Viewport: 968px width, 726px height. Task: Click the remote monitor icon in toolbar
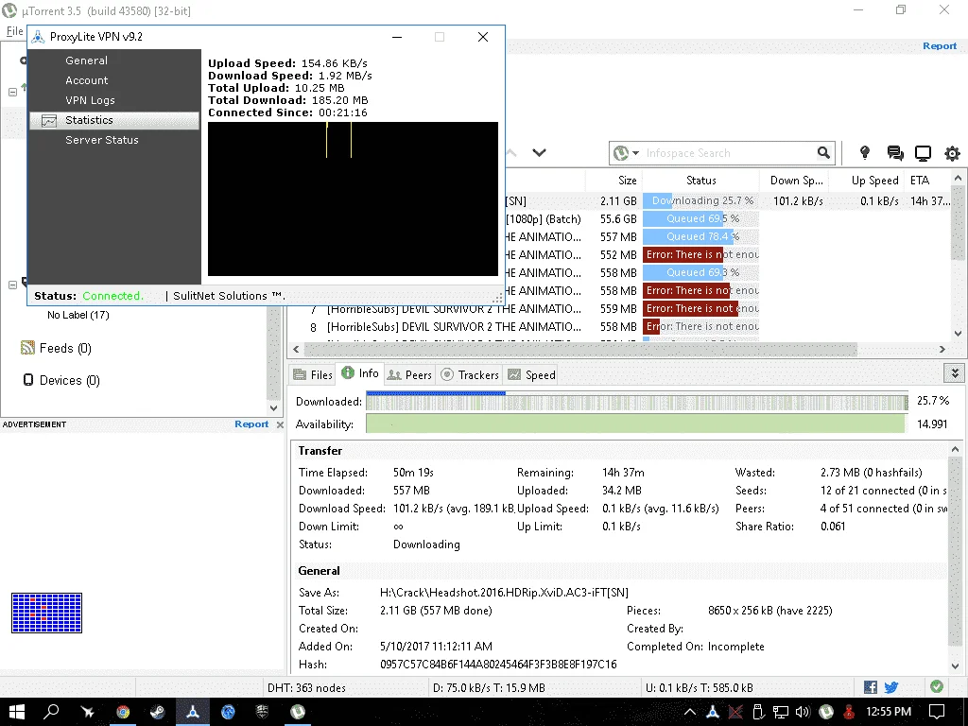923,153
